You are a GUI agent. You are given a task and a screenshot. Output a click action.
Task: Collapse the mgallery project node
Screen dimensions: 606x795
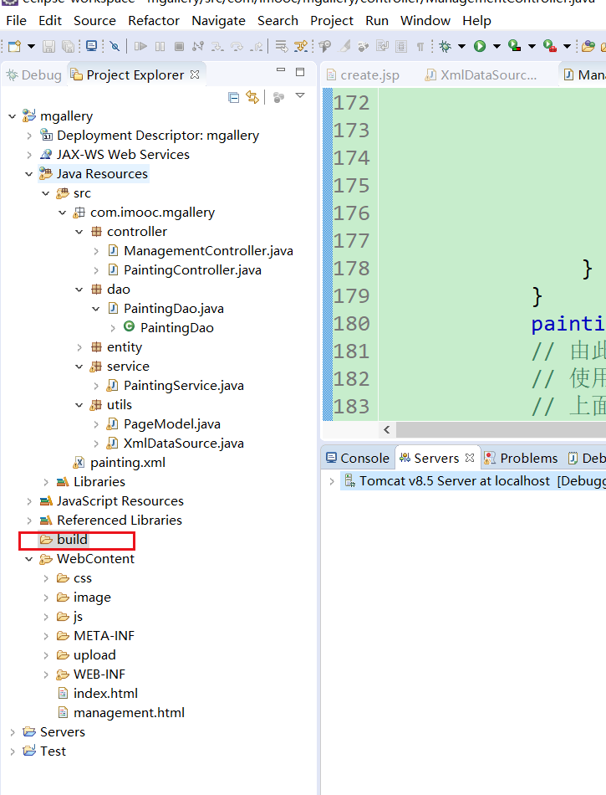[x=13, y=116]
